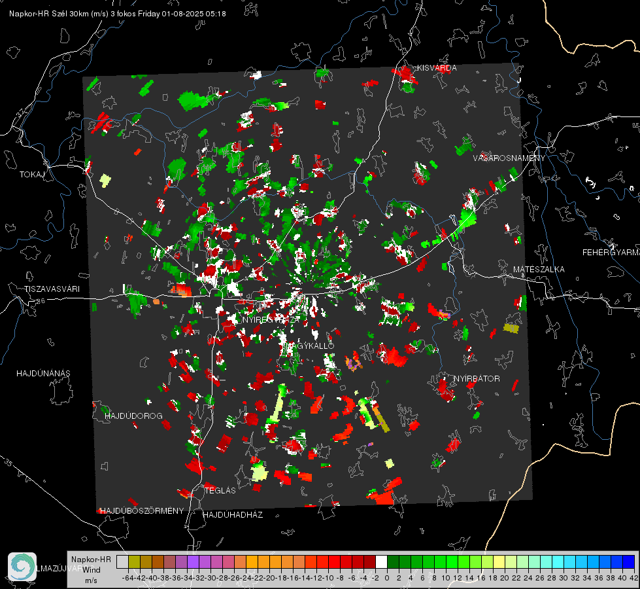Click road number 35 at the lower left
Image resolution: width=640 pixels, height=589 pixels.
8,463
